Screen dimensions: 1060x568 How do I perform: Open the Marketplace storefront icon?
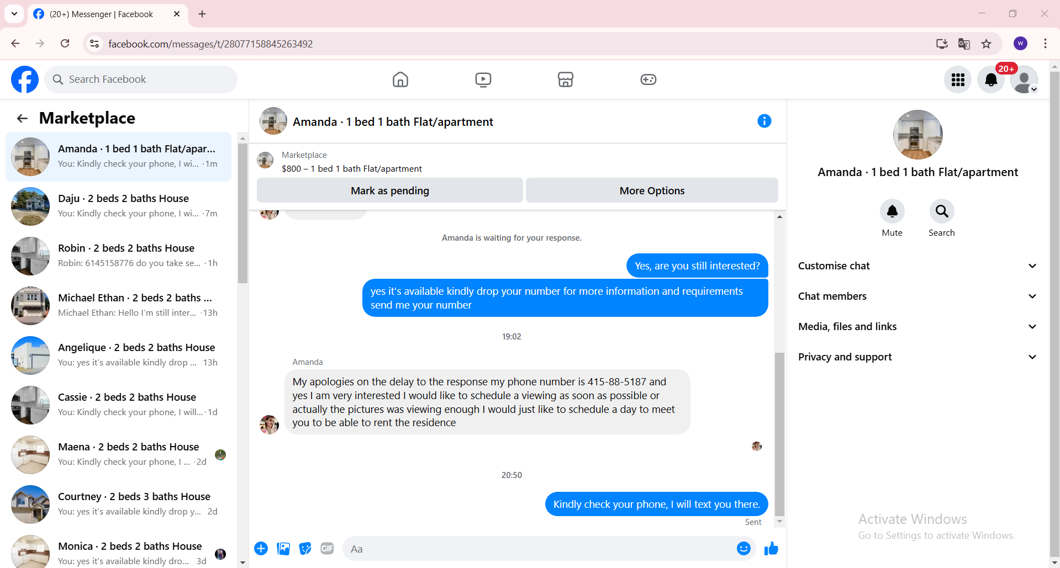(566, 79)
